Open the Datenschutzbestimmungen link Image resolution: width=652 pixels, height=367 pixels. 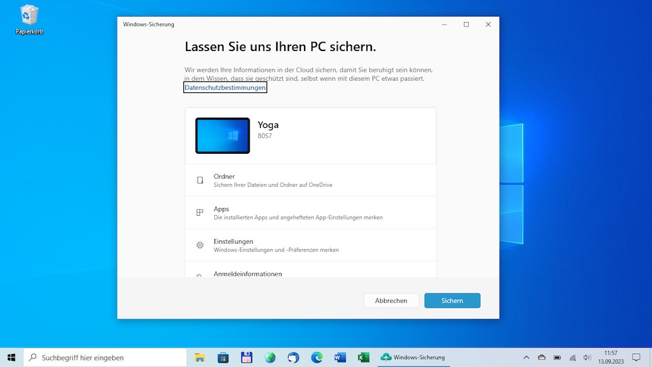pos(225,87)
